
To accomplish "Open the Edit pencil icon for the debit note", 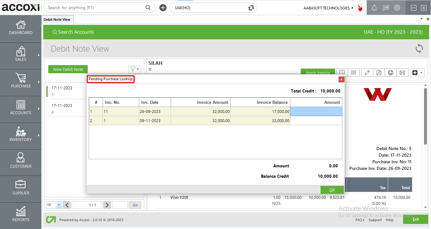I will click(367, 73).
